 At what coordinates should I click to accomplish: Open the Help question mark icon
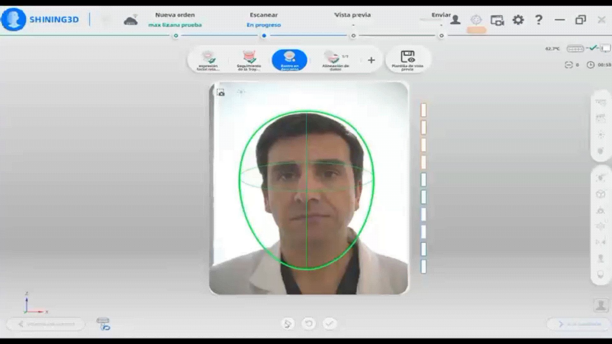click(x=539, y=20)
